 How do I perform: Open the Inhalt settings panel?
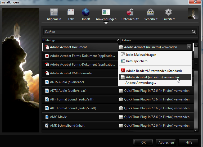pos(86,15)
